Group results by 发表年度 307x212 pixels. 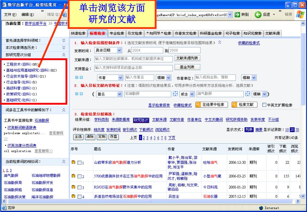pos(258,119)
